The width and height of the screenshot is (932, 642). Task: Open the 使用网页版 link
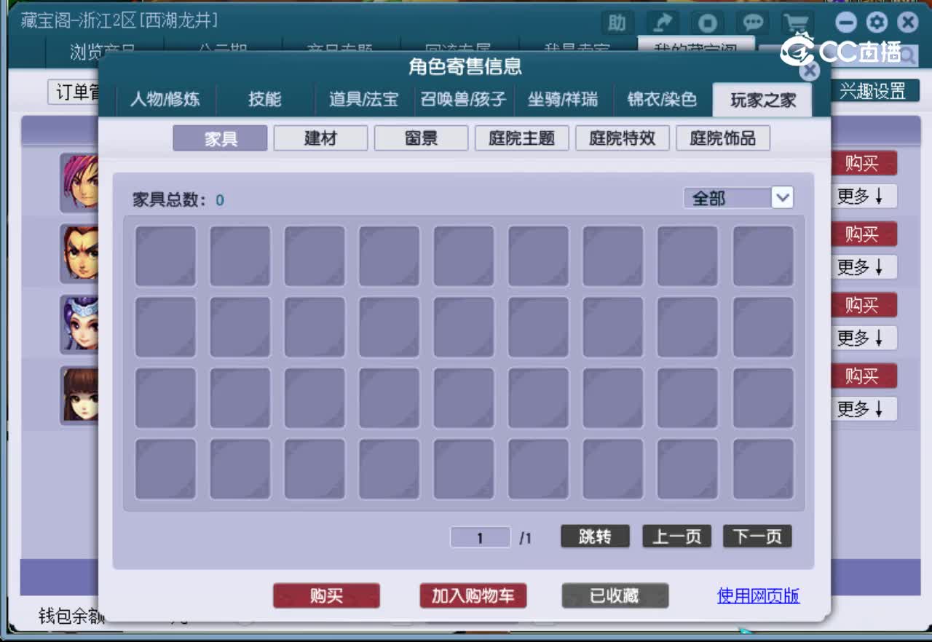coord(758,595)
